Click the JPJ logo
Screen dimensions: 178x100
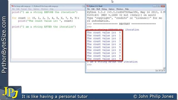[11, 92]
